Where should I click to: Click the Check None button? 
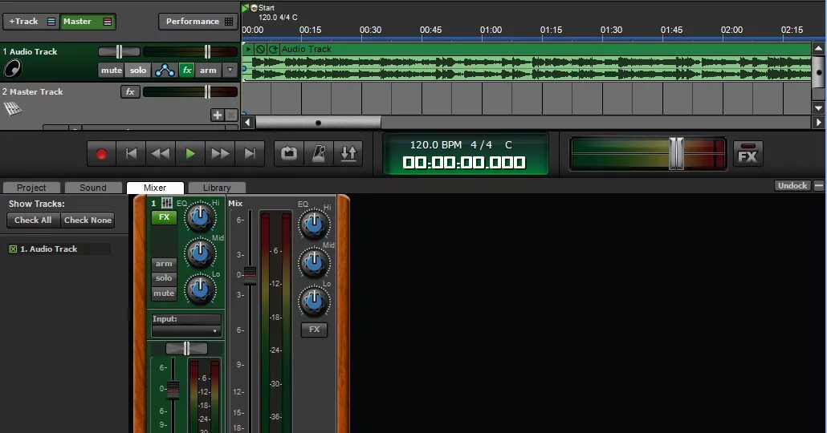pyautogui.click(x=88, y=221)
